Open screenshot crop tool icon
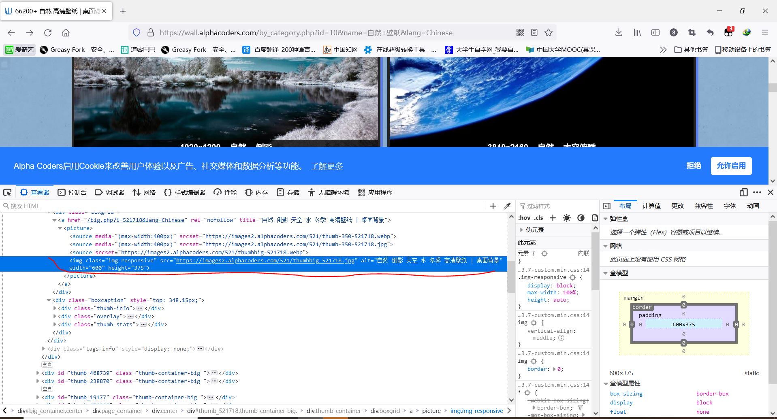Image resolution: width=777 pixels, height=419 pixels. [x=692, y=33]
